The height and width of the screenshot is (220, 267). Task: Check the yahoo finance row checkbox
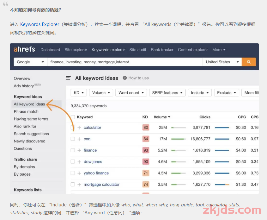73,173
